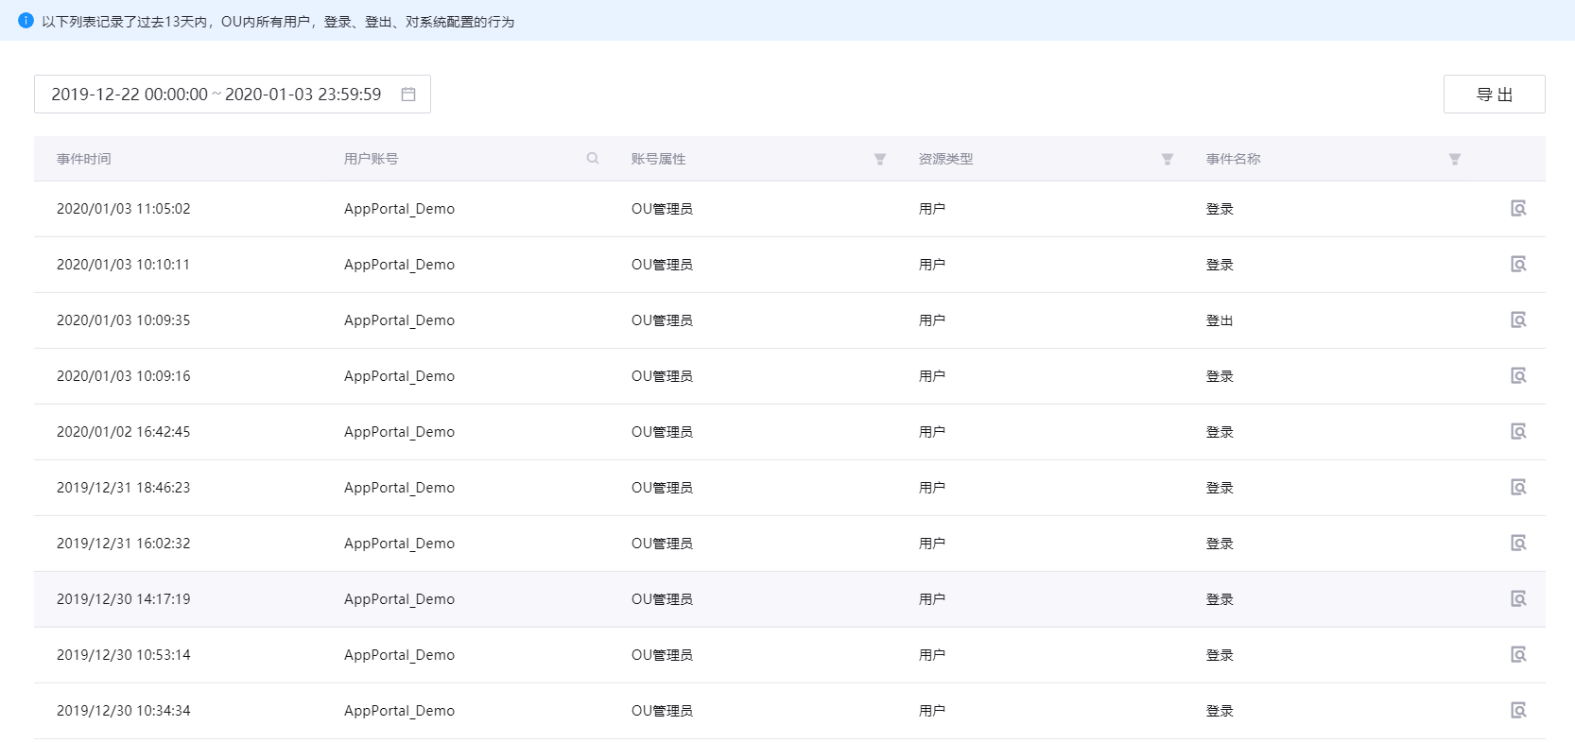Click the 事件时间 column header

[84, 159]
